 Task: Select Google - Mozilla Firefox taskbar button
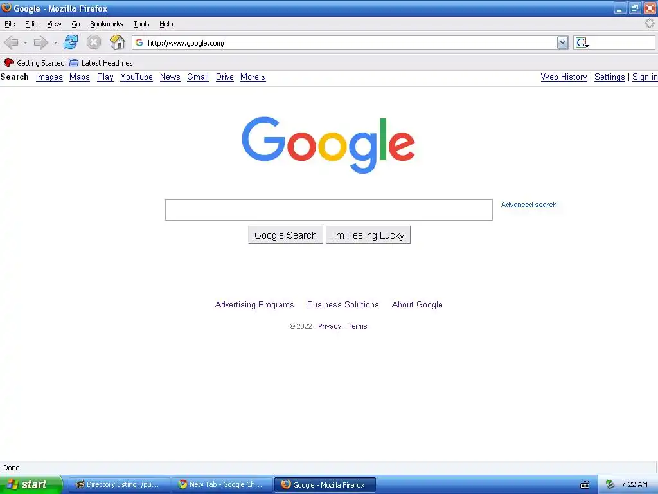pos(325,485)
